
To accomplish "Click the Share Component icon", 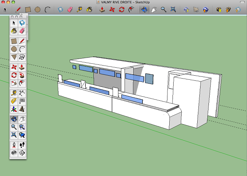I will click(238, 9).
